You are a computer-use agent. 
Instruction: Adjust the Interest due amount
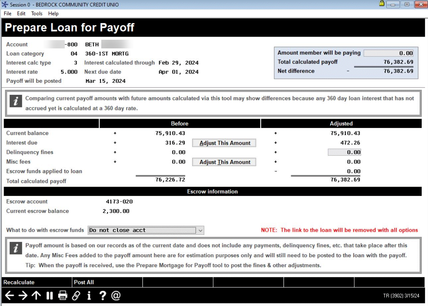pos(225,143)
